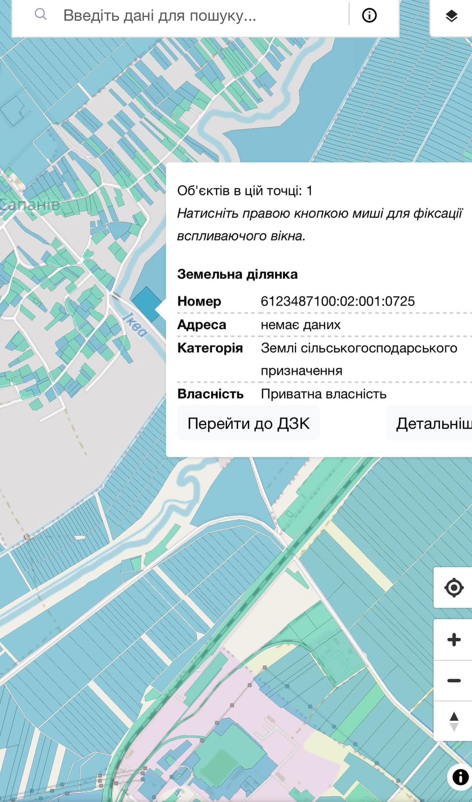Open the map layers switcher
This screenshot has height=802, width=472.
tap(452, 16)
